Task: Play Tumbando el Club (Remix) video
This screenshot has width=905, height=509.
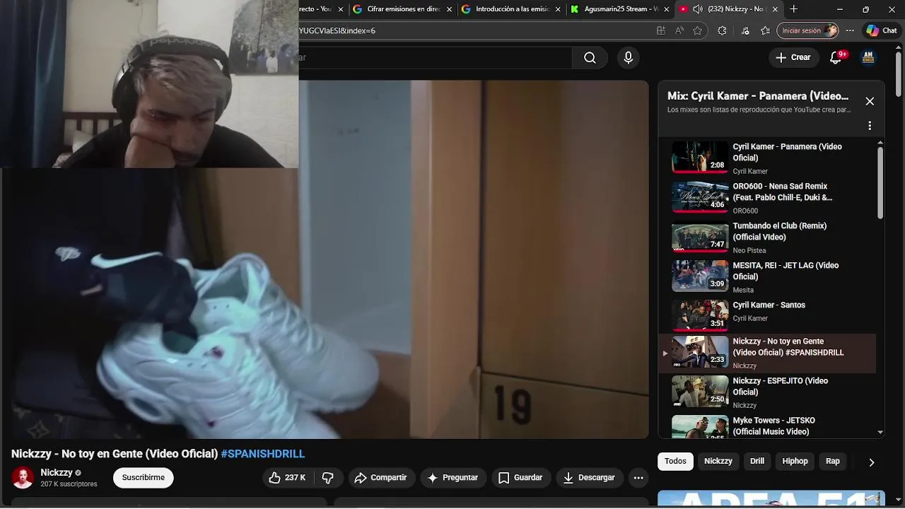Action: point(767,237)
